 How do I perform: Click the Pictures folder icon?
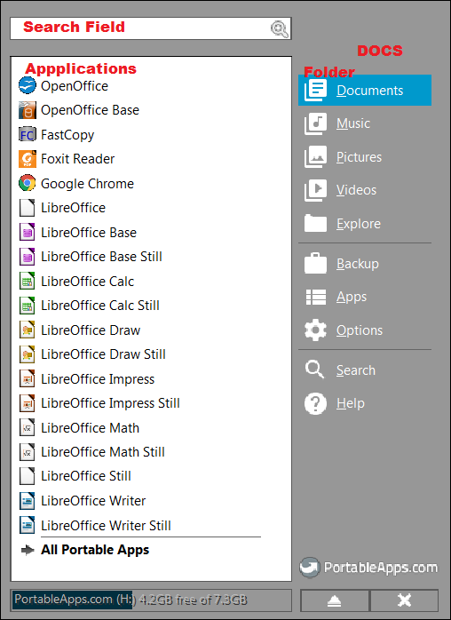tap(315, 157)
